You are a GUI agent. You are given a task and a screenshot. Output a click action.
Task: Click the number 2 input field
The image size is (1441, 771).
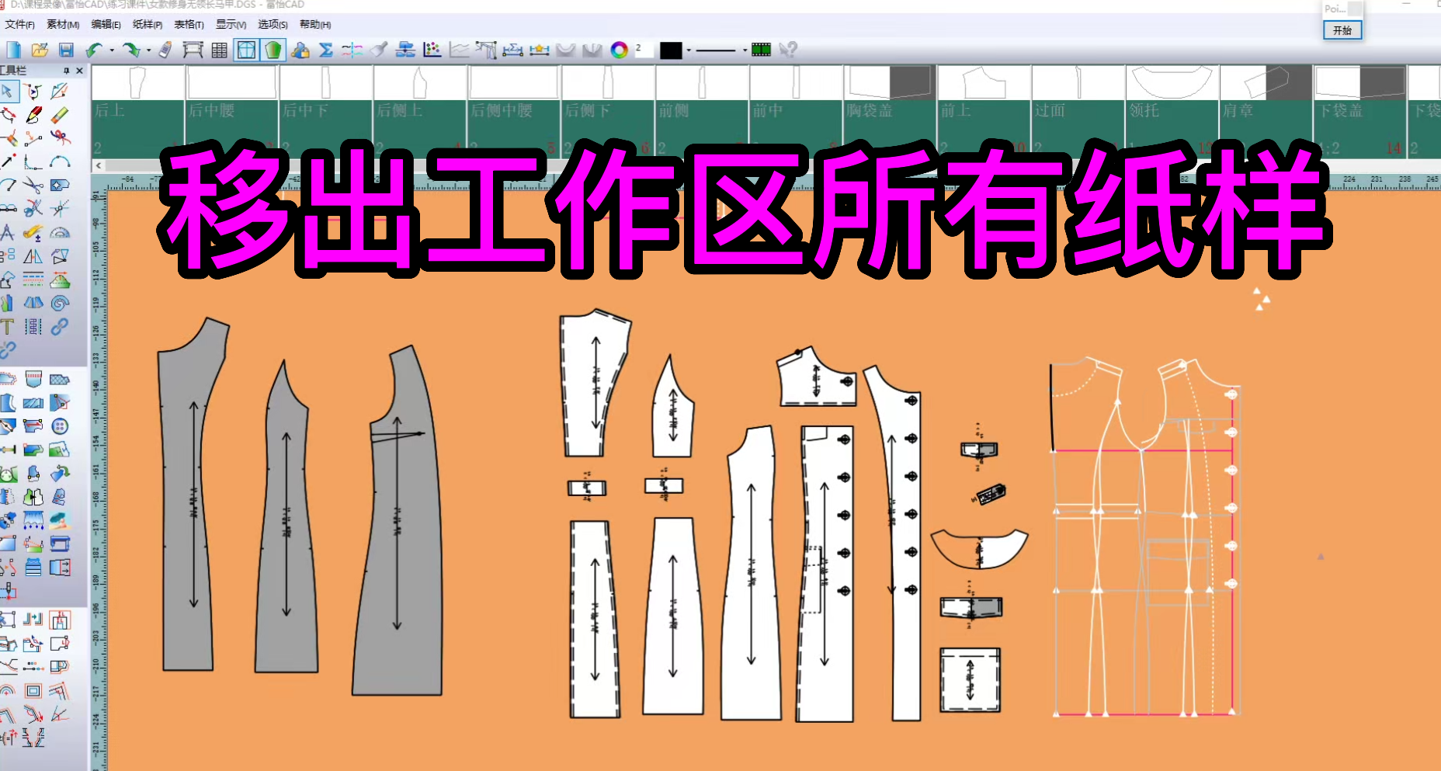[x=644, y=50]
